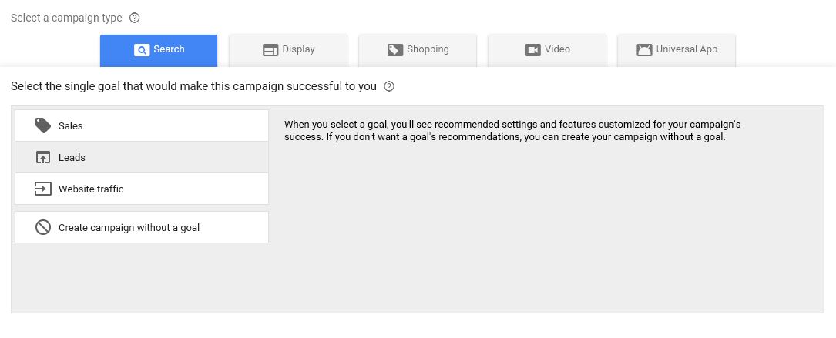This screenshot has width=836, height=338.
Task: Pick Leads as the campaign goal
Action: [x=142, y=157]
